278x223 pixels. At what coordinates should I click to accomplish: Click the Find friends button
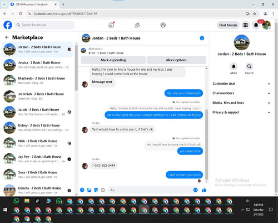[228, 25]
